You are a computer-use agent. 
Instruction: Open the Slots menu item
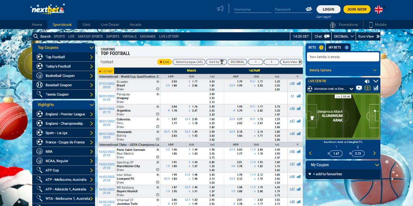tap(86, 25)
